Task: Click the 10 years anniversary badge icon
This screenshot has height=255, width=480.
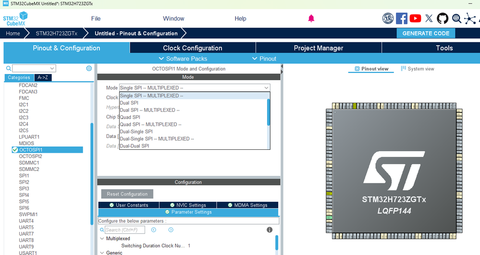Action: pyautogui.click(x=388, y=18)
